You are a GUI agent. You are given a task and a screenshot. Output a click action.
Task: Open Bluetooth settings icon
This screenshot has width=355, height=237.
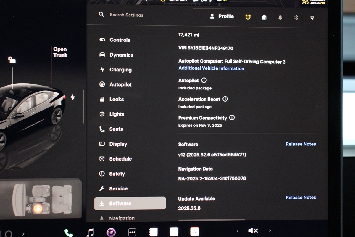click(296, 17)
